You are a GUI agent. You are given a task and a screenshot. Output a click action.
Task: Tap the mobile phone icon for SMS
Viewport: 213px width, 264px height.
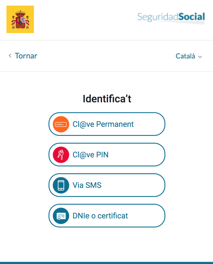click(61, 185)
